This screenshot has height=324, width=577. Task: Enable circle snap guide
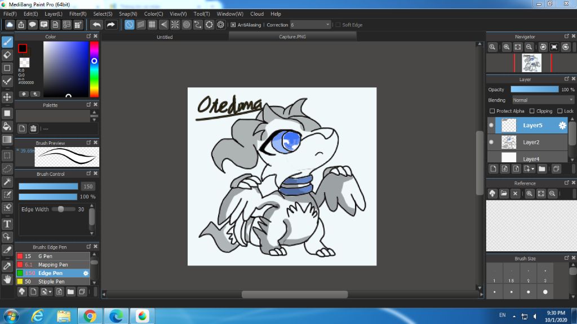click(187, 25)
